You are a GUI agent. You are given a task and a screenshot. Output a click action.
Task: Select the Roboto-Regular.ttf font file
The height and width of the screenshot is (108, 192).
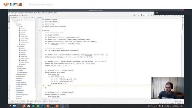coord(22,94)
